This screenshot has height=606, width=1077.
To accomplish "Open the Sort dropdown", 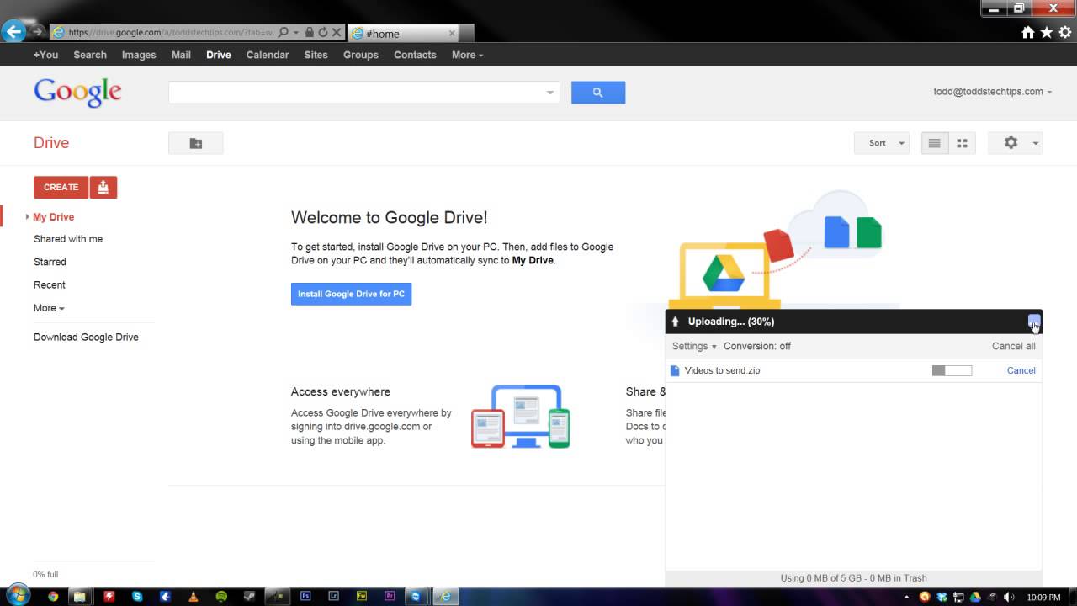I will [x=882, y=143].
